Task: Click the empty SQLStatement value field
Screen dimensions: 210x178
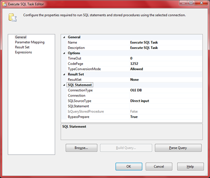Action: pyautogui.click(x=166, y=106)
